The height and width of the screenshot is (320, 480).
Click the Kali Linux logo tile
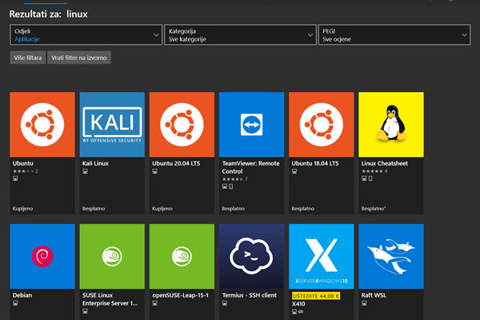coord(112,124)
